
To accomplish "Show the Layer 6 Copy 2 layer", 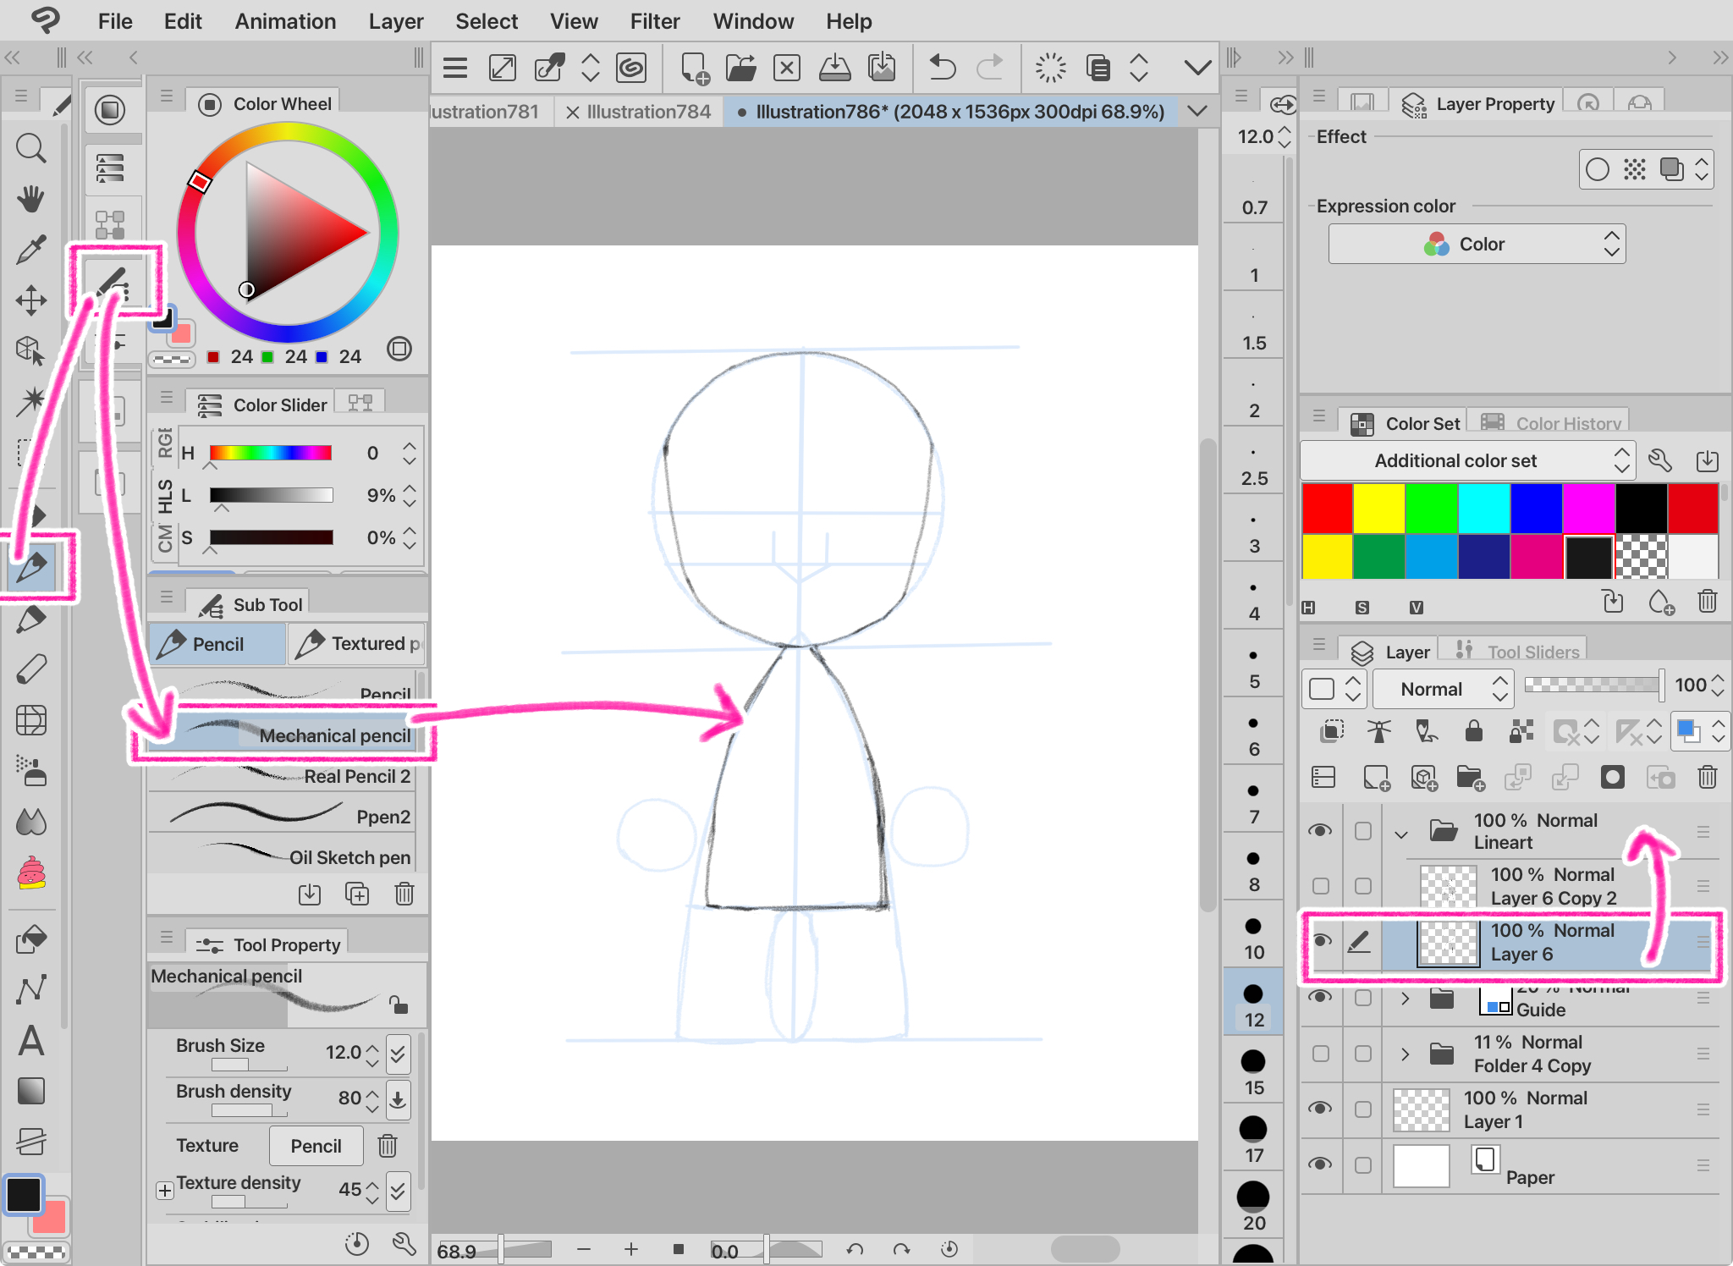I will click(x=1320, y=886).
